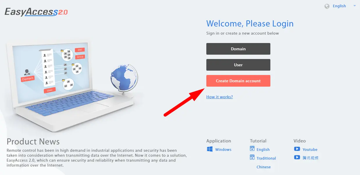Open the Windows application link
The width and height of the screenshot is (360, 175).
point(223,149)
